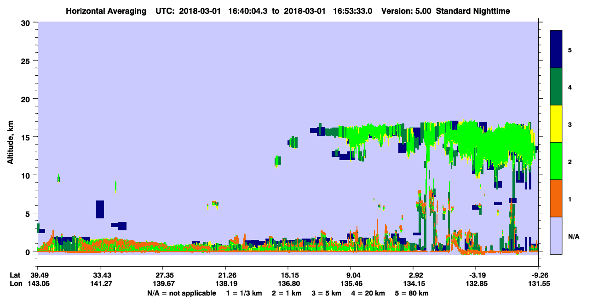Click the colorbar label 4

coord(570,87)
